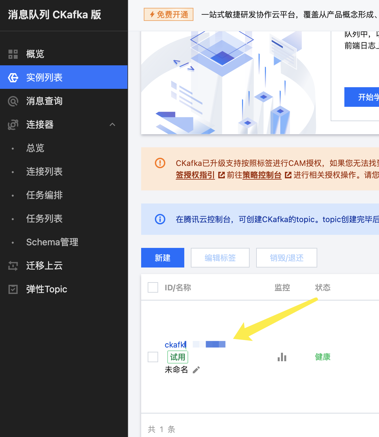Select the ckafka instance row checkbox
The image size is (379, 437).
click(x=153, y=357)
